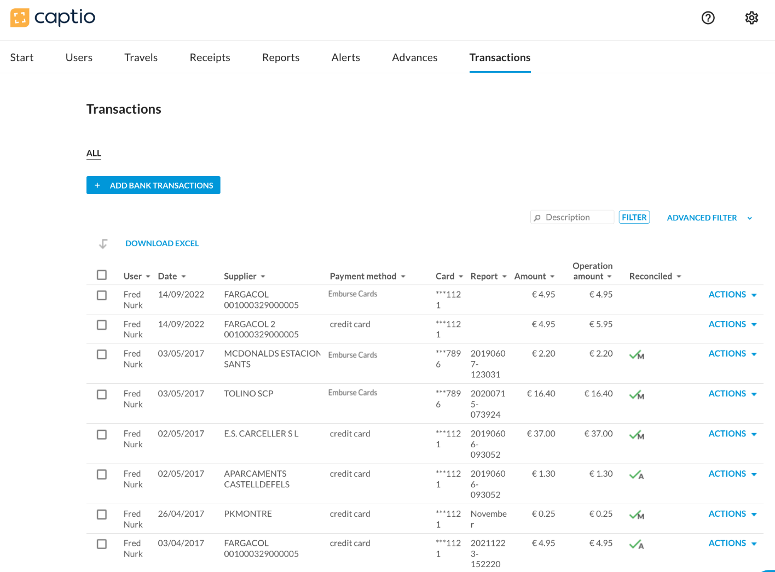The image size is (775, 572).
Task: Sort by the Report column header
Action: coord(489,276)
